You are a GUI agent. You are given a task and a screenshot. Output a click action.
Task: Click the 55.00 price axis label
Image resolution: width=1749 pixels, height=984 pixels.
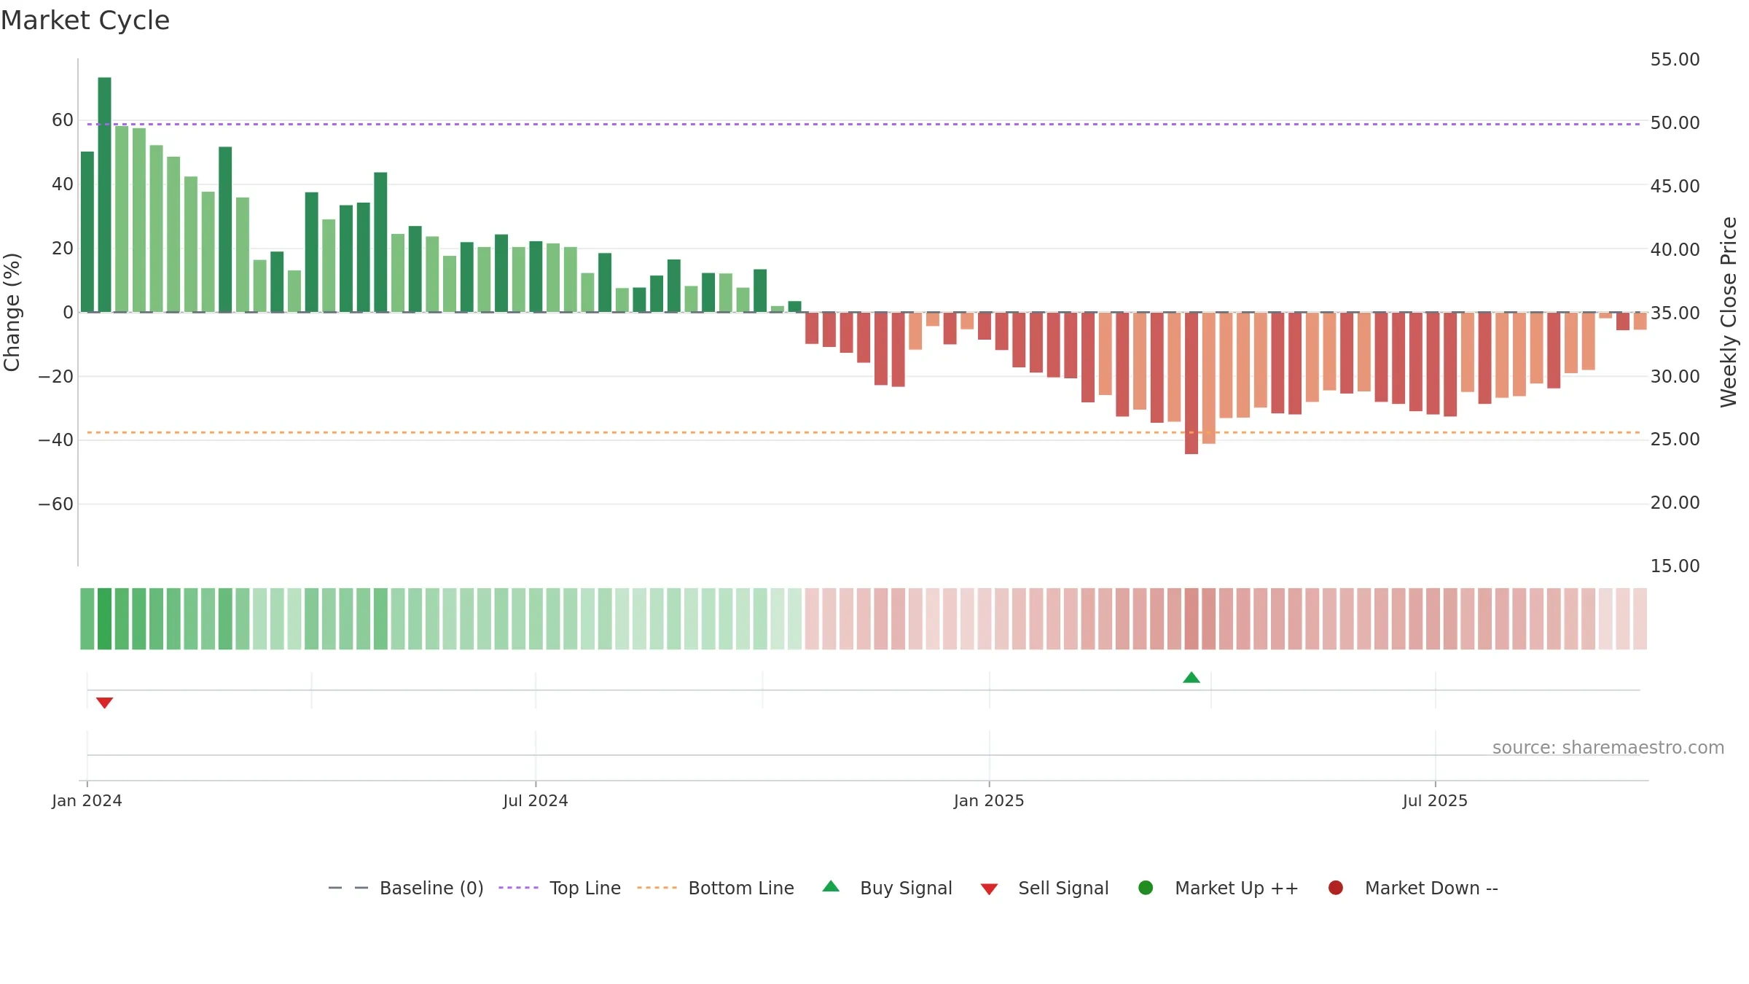pyautogui.click(x=1675, y=60)
